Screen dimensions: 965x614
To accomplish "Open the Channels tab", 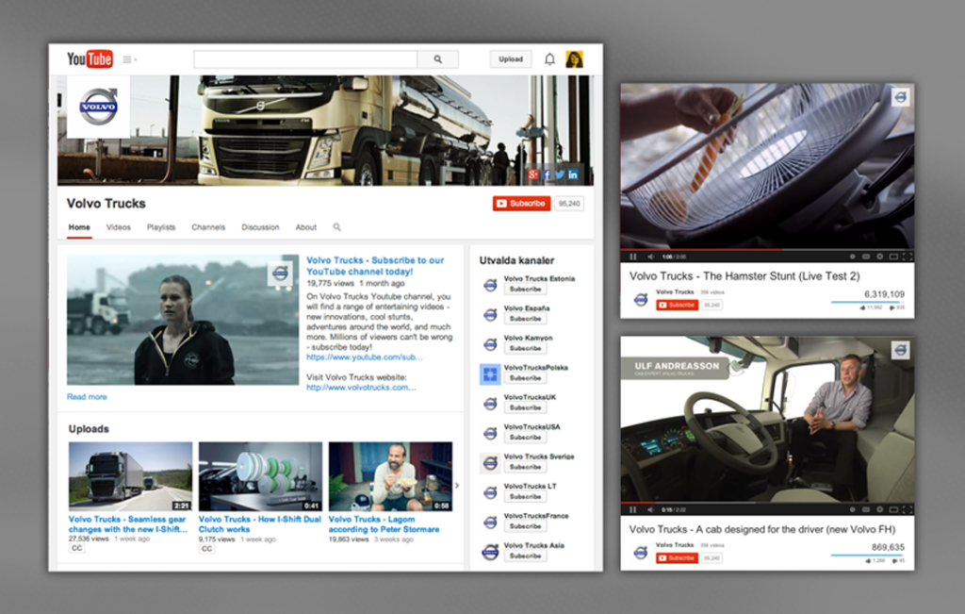I will 208,227.
